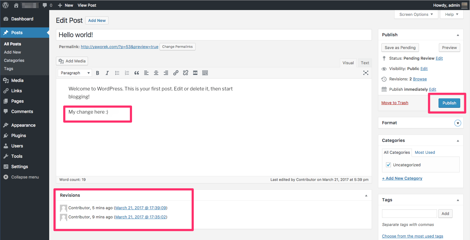The image size is (470, 240).
Task: Click the remove link icon
Action: (185, 73)
